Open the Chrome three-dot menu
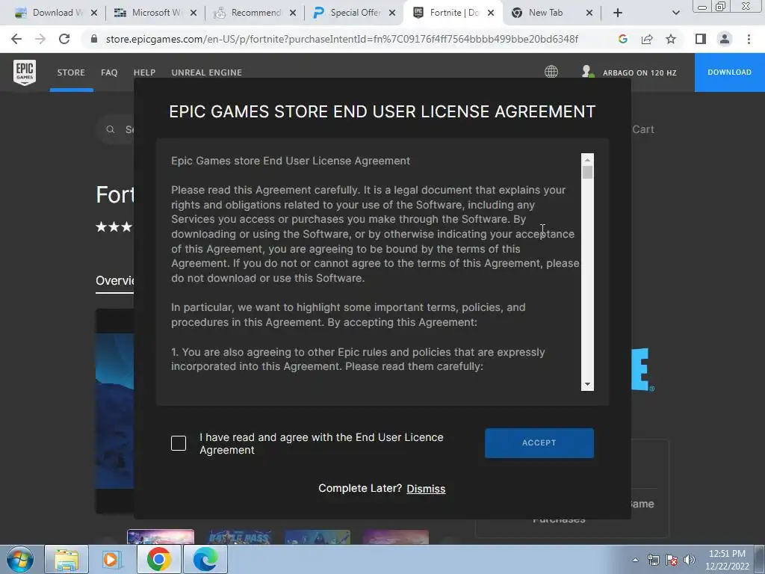This screenshot has height=574, width=765. pos(749,39)
